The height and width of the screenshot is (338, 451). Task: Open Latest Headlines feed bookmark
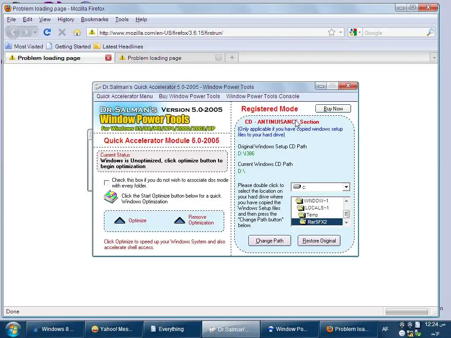[118, 46]
